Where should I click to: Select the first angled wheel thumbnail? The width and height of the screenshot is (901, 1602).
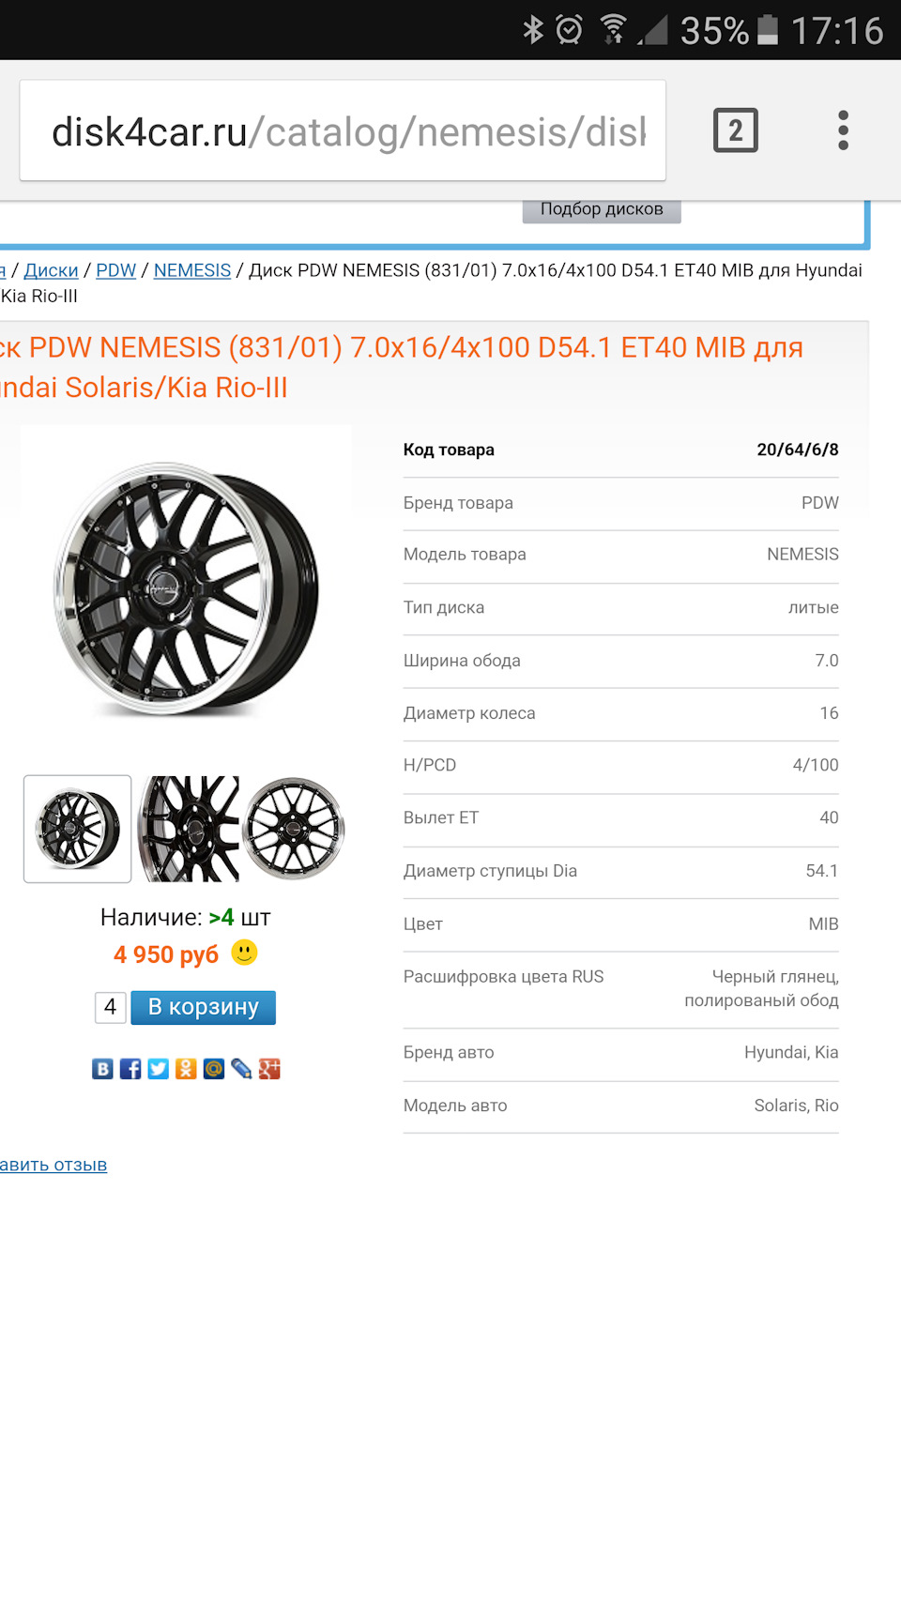click(x=77, y=829)
